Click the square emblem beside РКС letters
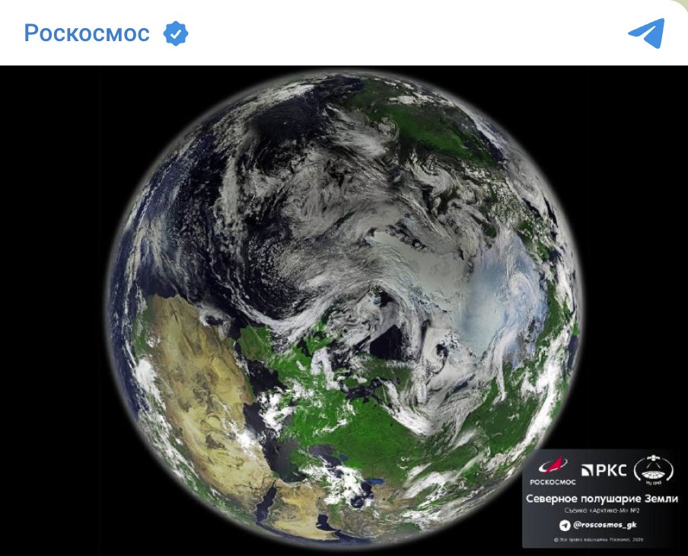 coord(587,471)
